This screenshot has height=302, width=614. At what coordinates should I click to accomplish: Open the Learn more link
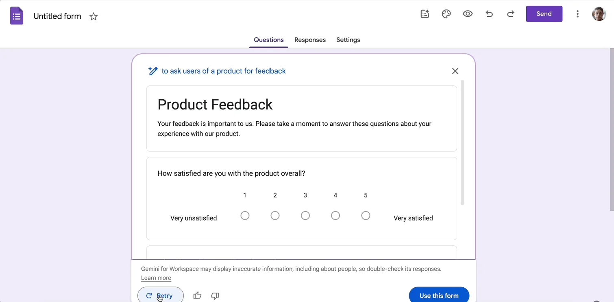[156, 278]
